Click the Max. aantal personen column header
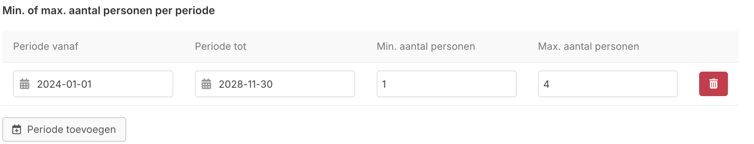 [588, 47]
